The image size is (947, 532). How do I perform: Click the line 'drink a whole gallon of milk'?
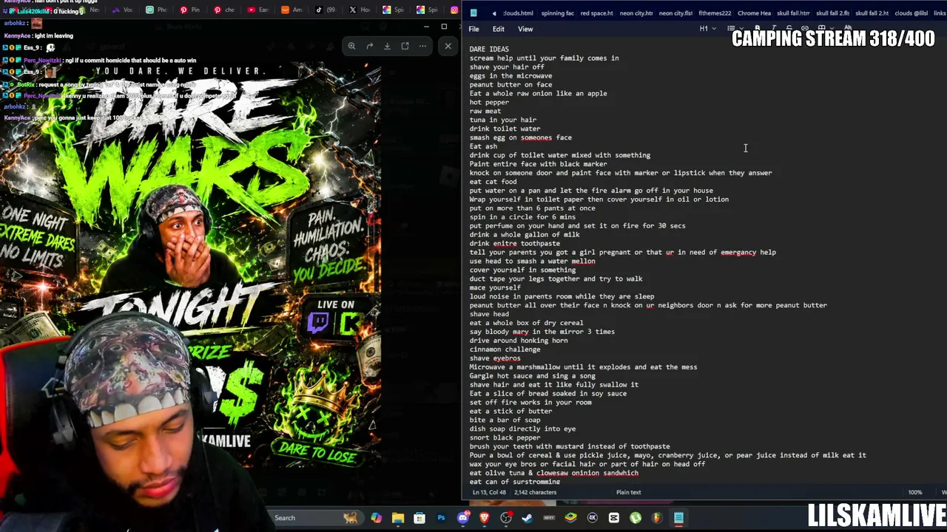525,235
